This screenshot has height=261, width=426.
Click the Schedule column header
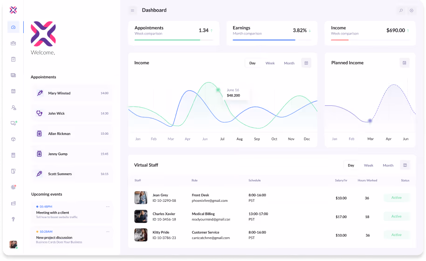click(254, 180)
